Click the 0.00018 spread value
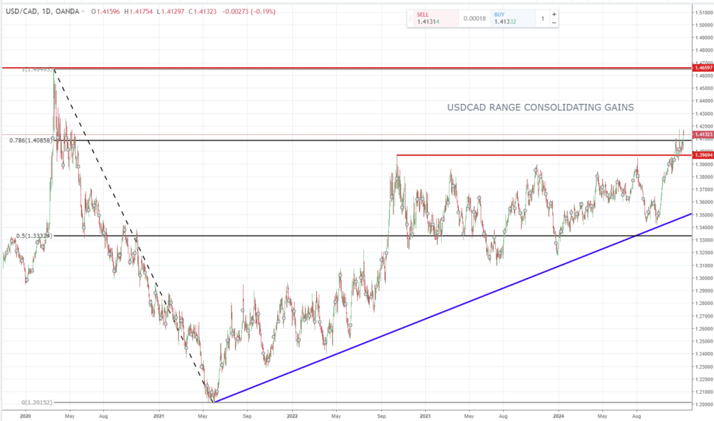 [x=476, y=18]
